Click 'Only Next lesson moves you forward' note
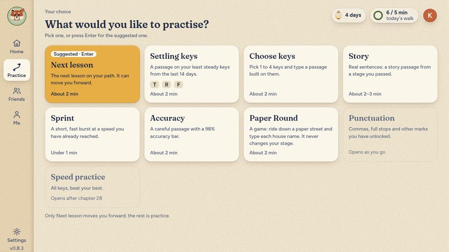The image size is (449, 252). point(108,216)
